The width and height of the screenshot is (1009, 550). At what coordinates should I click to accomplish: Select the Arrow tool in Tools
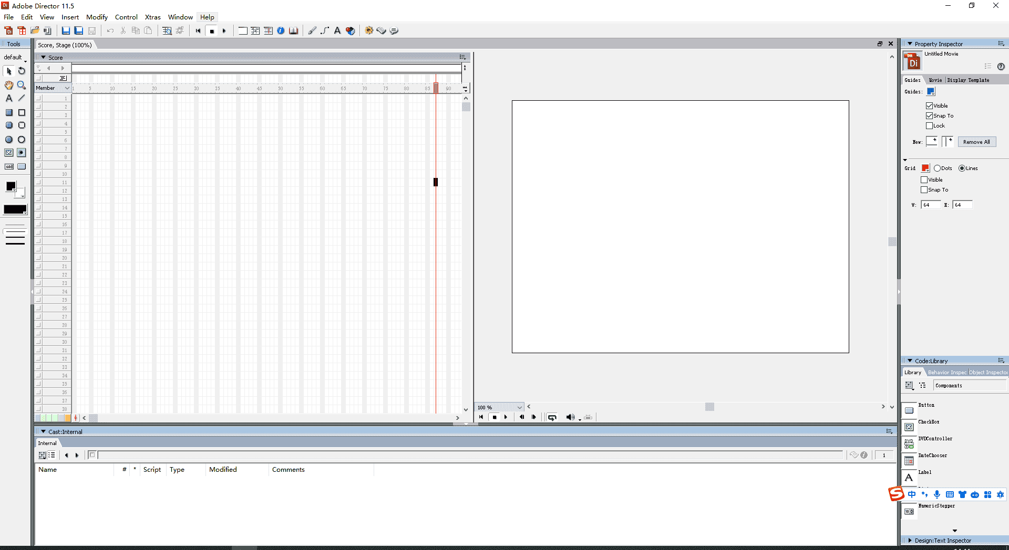(9, 71)
